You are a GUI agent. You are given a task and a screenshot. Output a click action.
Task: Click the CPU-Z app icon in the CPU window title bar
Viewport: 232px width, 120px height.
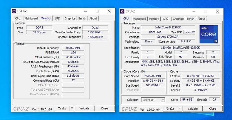[122, 11]
